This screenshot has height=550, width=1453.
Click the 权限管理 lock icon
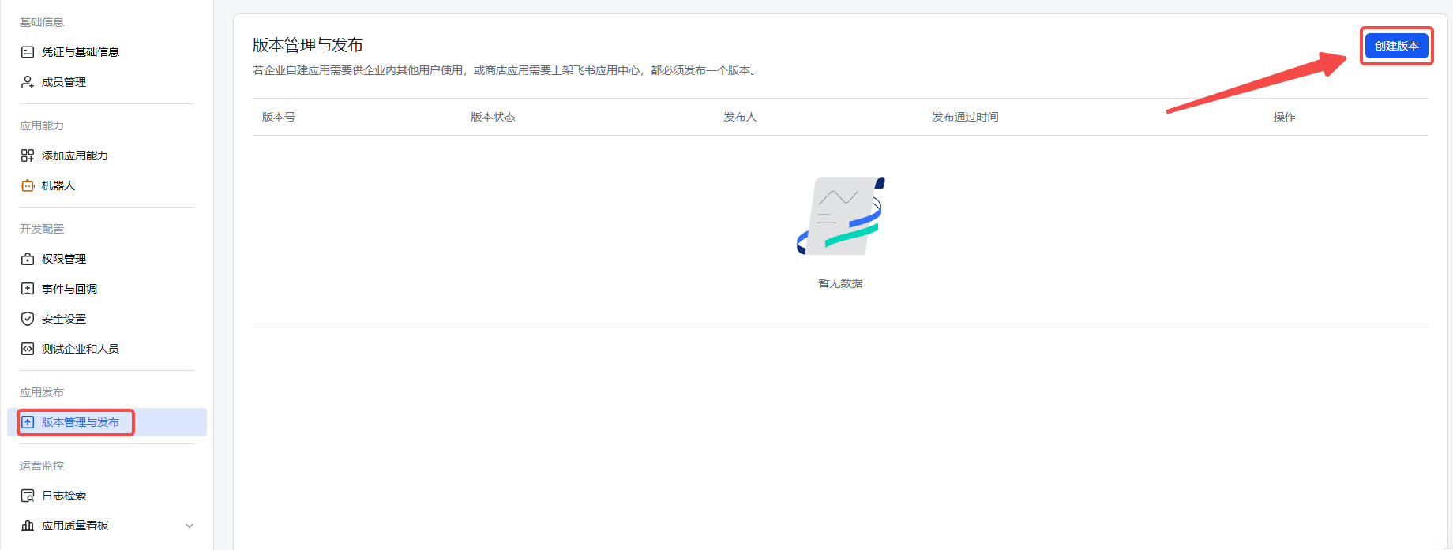28,259
